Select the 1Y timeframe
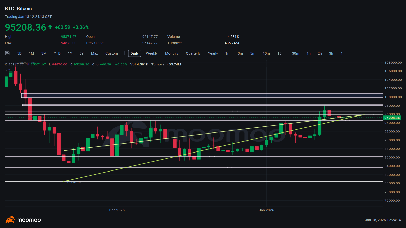 pos(70,53)
